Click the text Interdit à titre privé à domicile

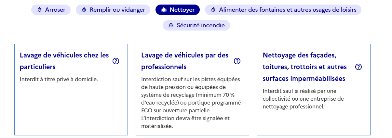click(x=59, y=79)
